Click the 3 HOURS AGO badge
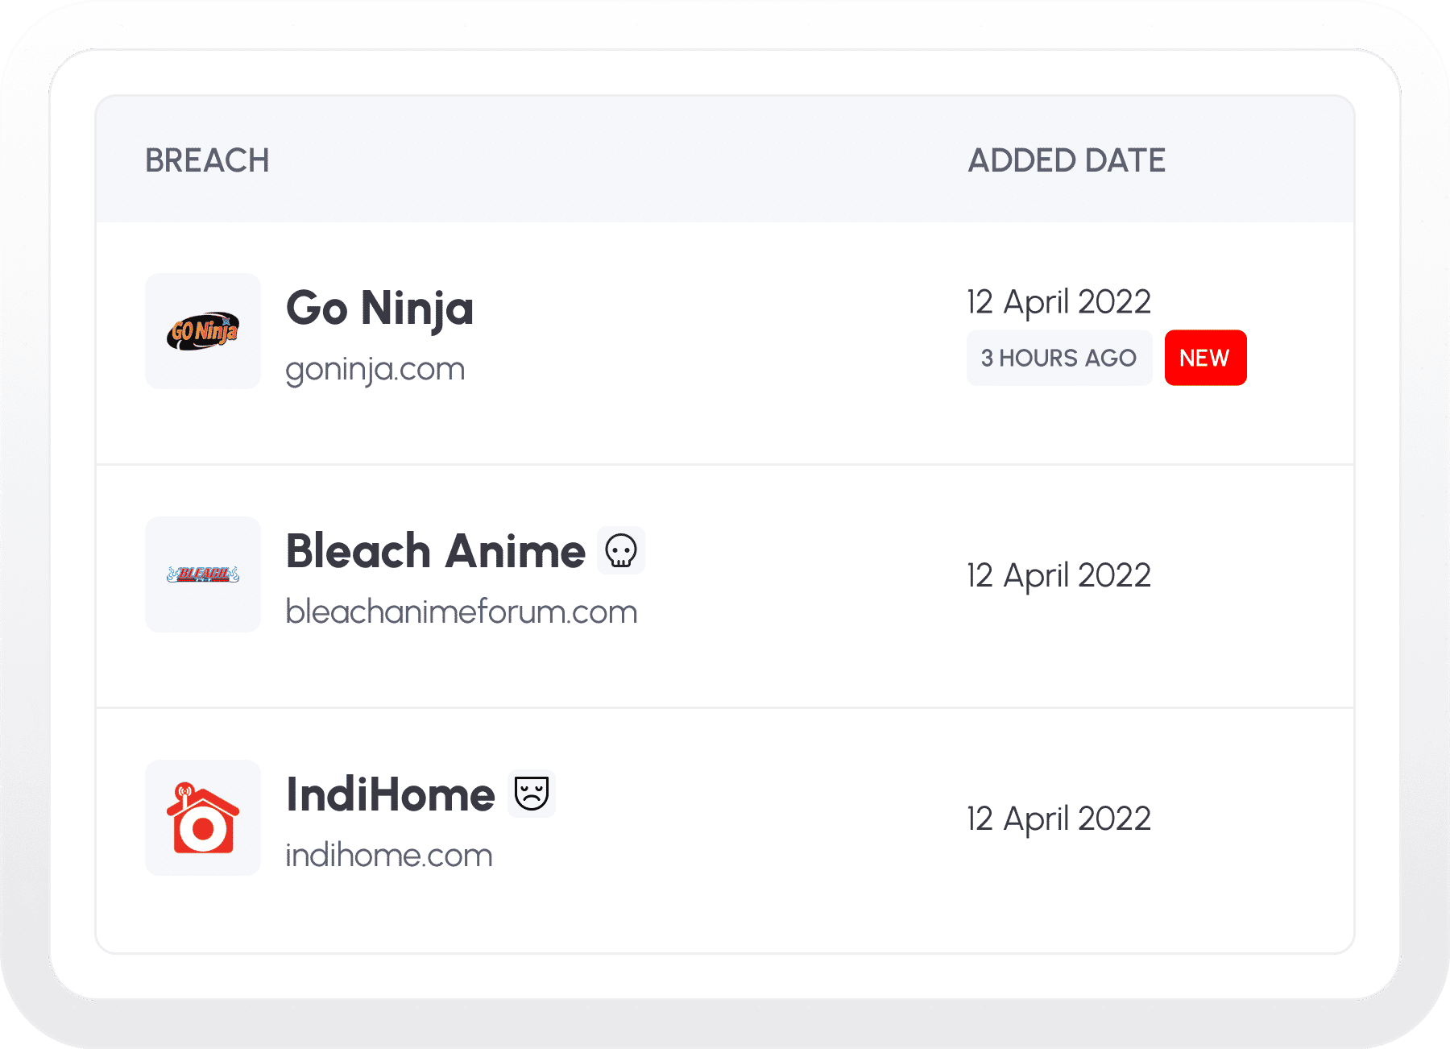Screen dimensions: 1450x1049 (1058, 358)
